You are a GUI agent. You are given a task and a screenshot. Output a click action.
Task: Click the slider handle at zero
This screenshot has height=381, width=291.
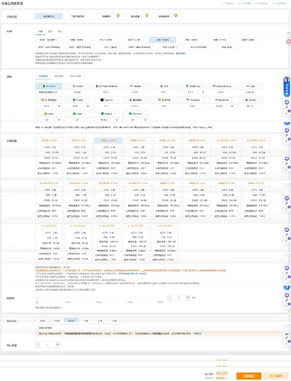[x=37, y=298]
